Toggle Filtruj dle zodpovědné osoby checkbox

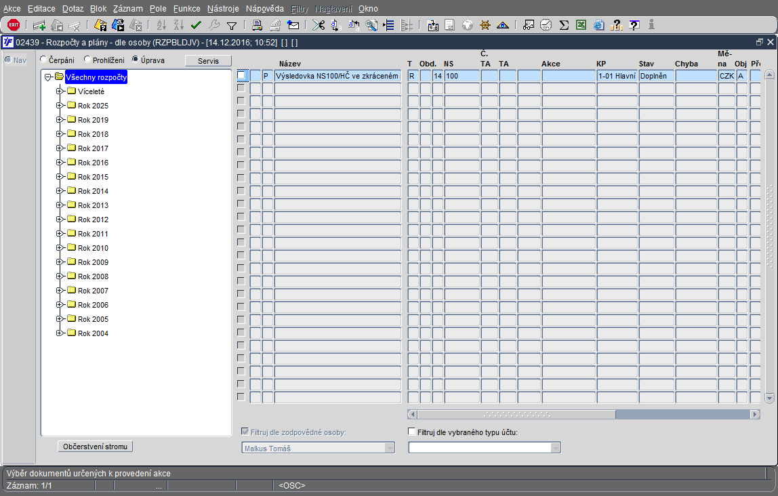[245, 432]
